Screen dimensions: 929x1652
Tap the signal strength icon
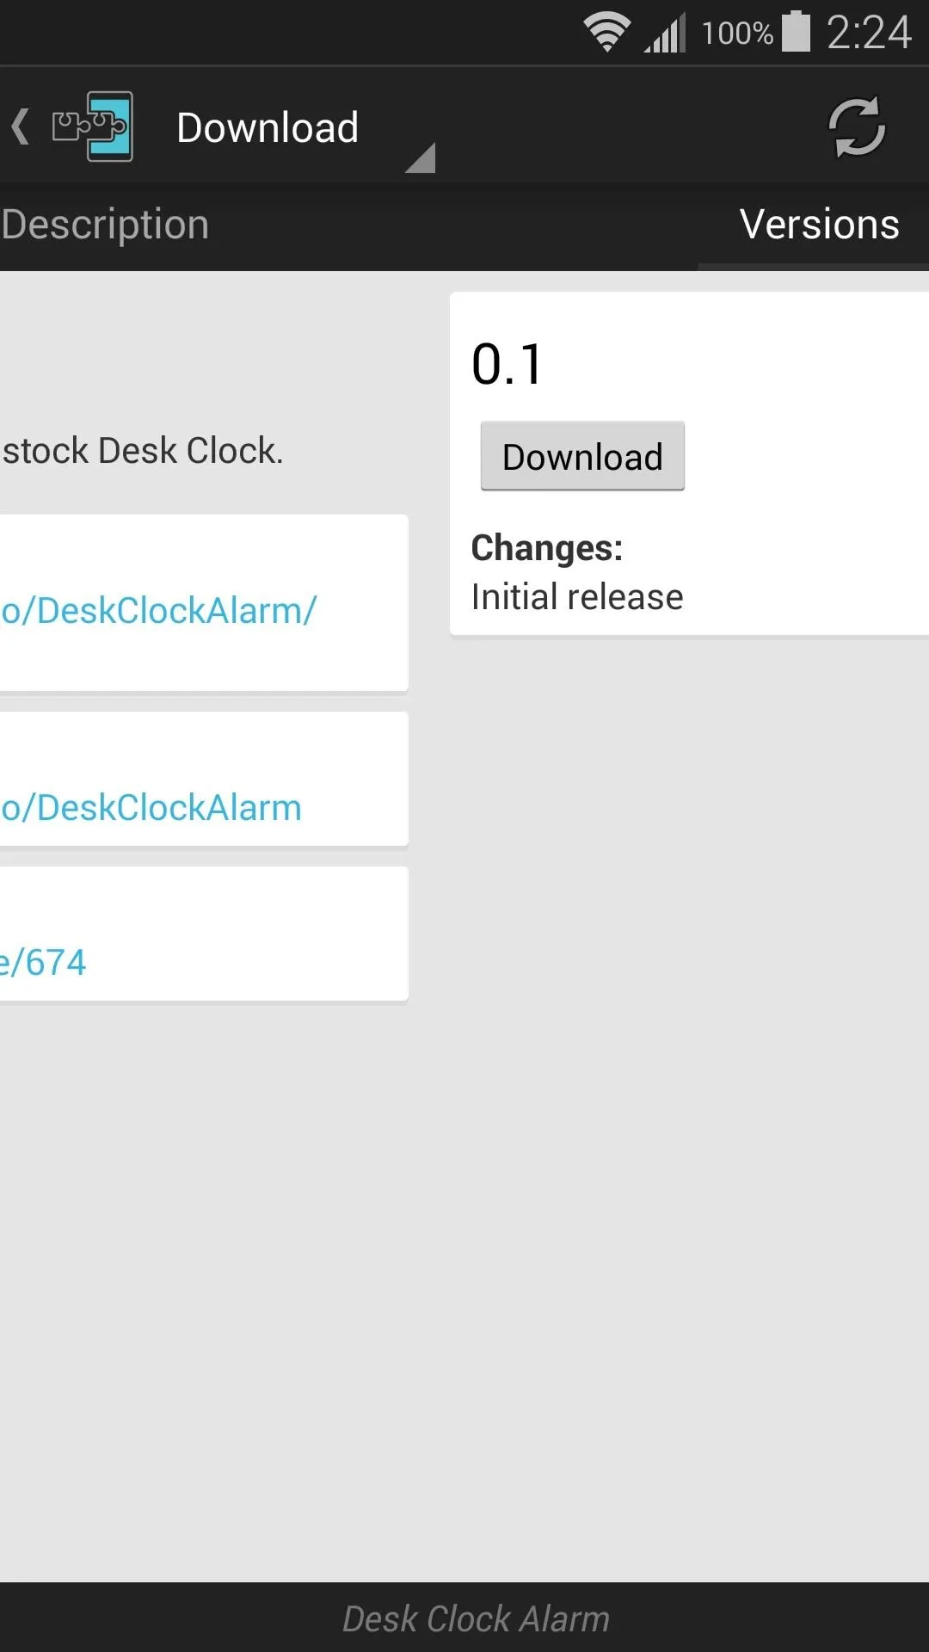(665, 33)
